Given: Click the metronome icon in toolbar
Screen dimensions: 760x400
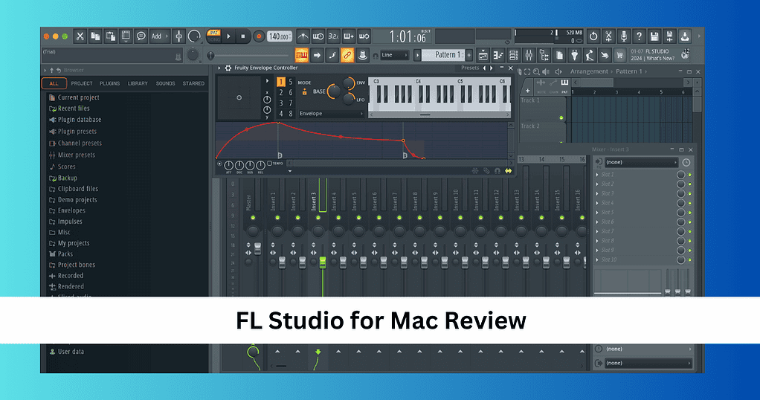Looking at the screenshot, I should coord(303,36).
